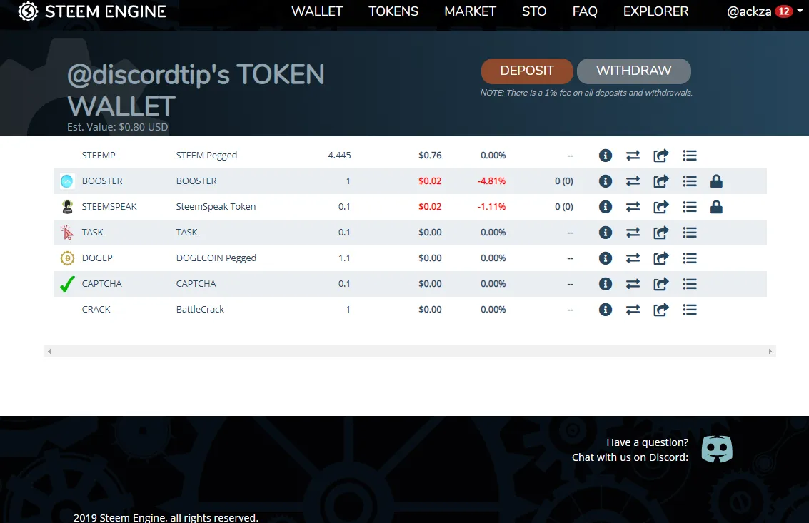Trade DOGEP using the exchange arrows
809x523 pixels.
(633, 258)
